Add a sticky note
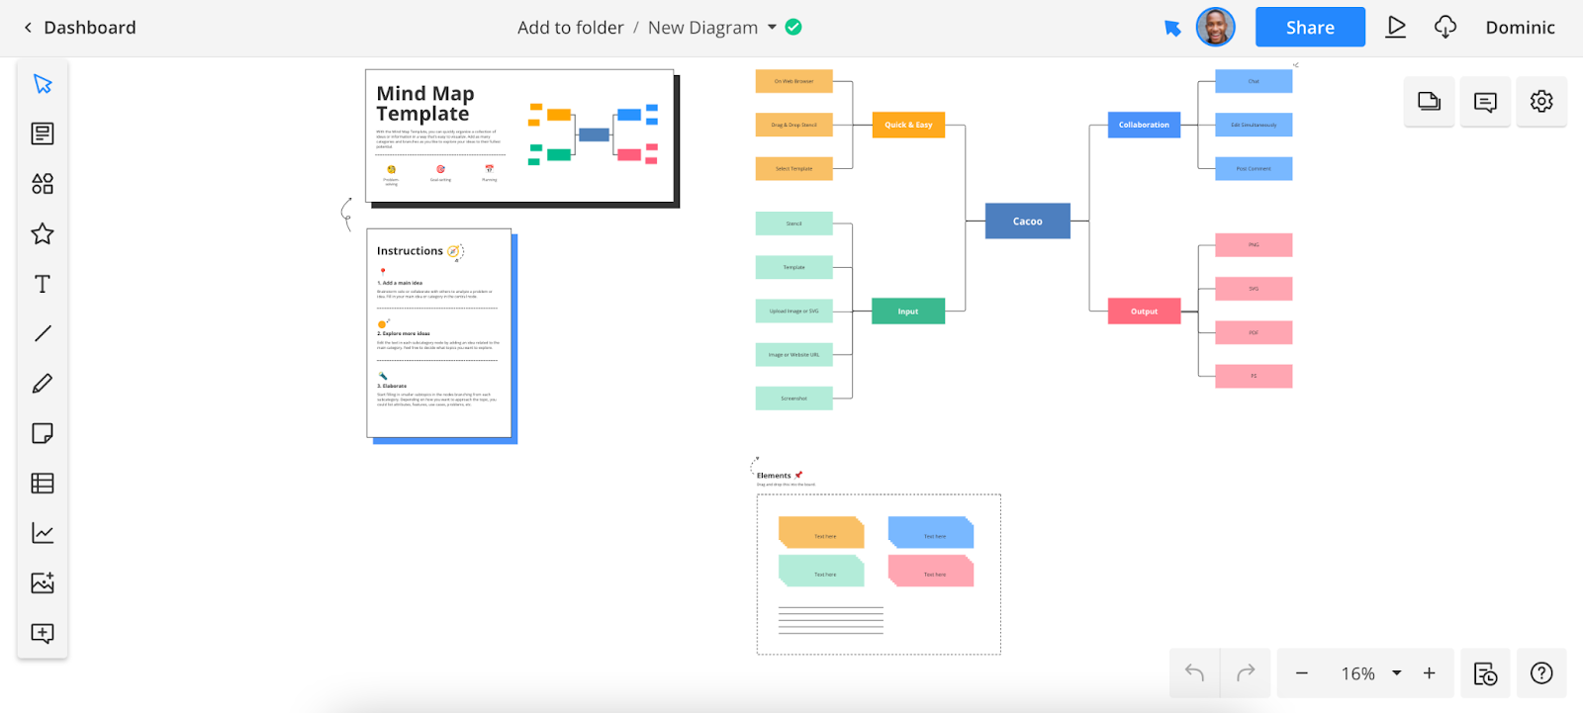 click(x=43, y=433)
